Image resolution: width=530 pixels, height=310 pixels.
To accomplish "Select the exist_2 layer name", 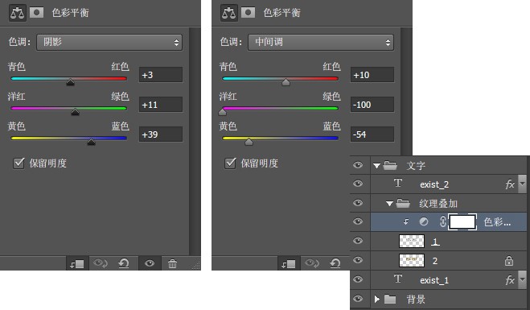I will (x=434, y=184).
